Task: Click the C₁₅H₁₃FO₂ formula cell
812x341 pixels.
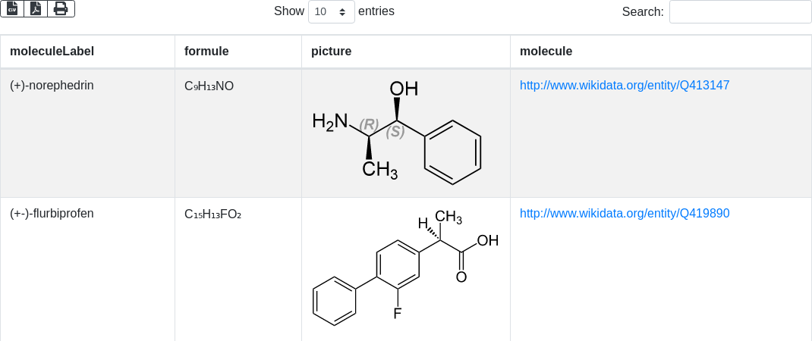Action: 212,214
